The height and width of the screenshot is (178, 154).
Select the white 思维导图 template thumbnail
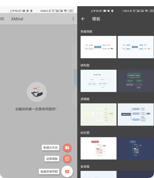point(98,47)
